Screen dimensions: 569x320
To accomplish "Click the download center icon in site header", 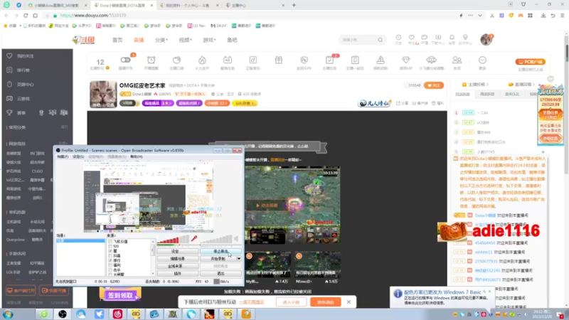I will point(438,38).
